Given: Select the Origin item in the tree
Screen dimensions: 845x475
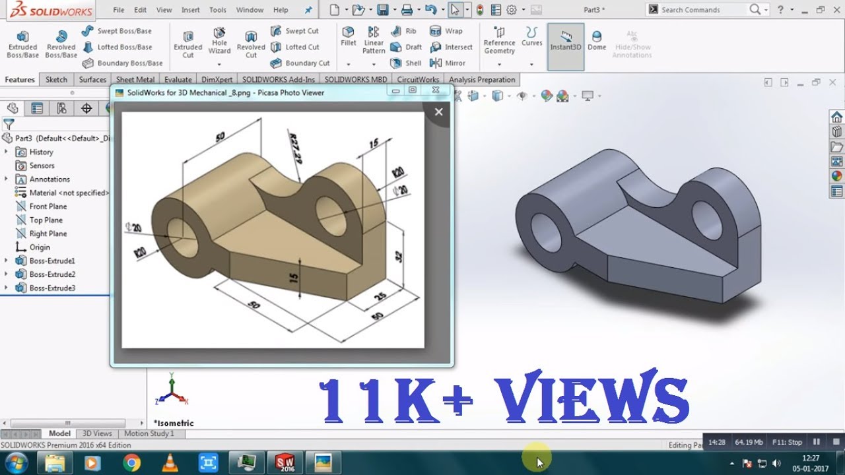Looking at the screenshot, I should pos(32,247).
